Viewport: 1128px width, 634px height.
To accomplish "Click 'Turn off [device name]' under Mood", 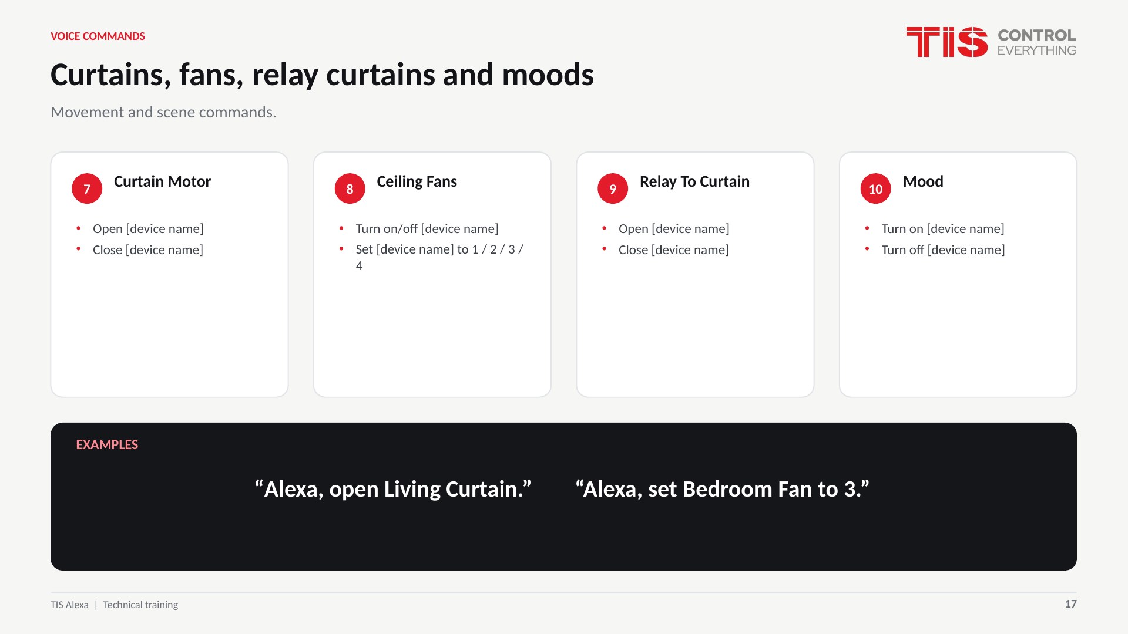I will tap(943, 250).
